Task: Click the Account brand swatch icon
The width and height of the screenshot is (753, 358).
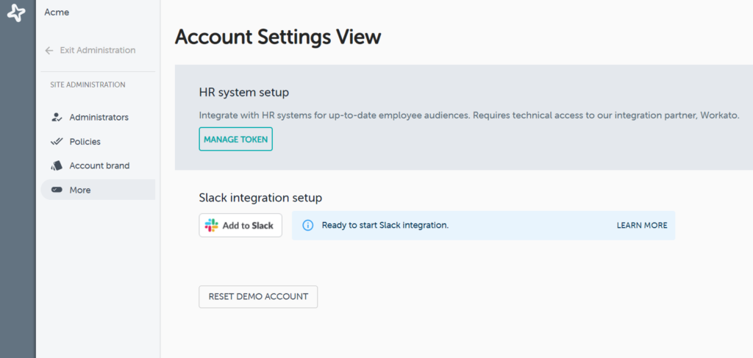Action: (x=57, y=165)
